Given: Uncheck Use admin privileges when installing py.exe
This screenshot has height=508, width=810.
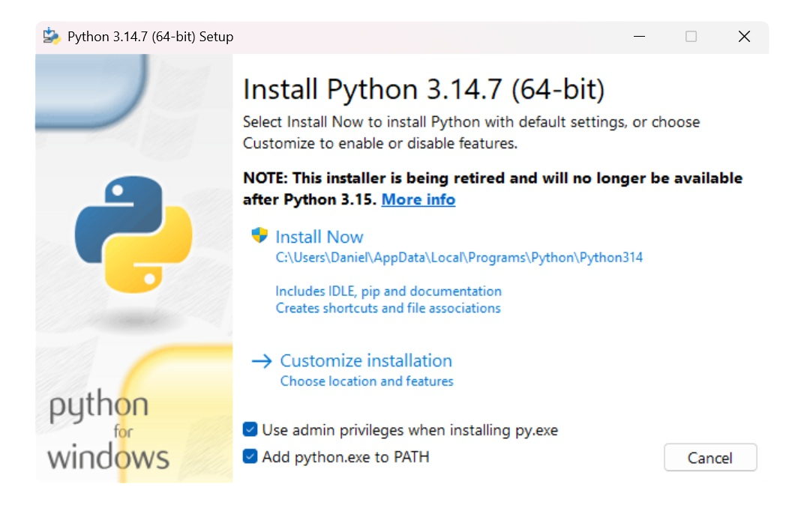Looking at the screenshot, I should (250, 429).
